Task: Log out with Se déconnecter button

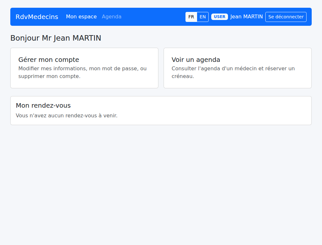Action: (x=286, y=17)
